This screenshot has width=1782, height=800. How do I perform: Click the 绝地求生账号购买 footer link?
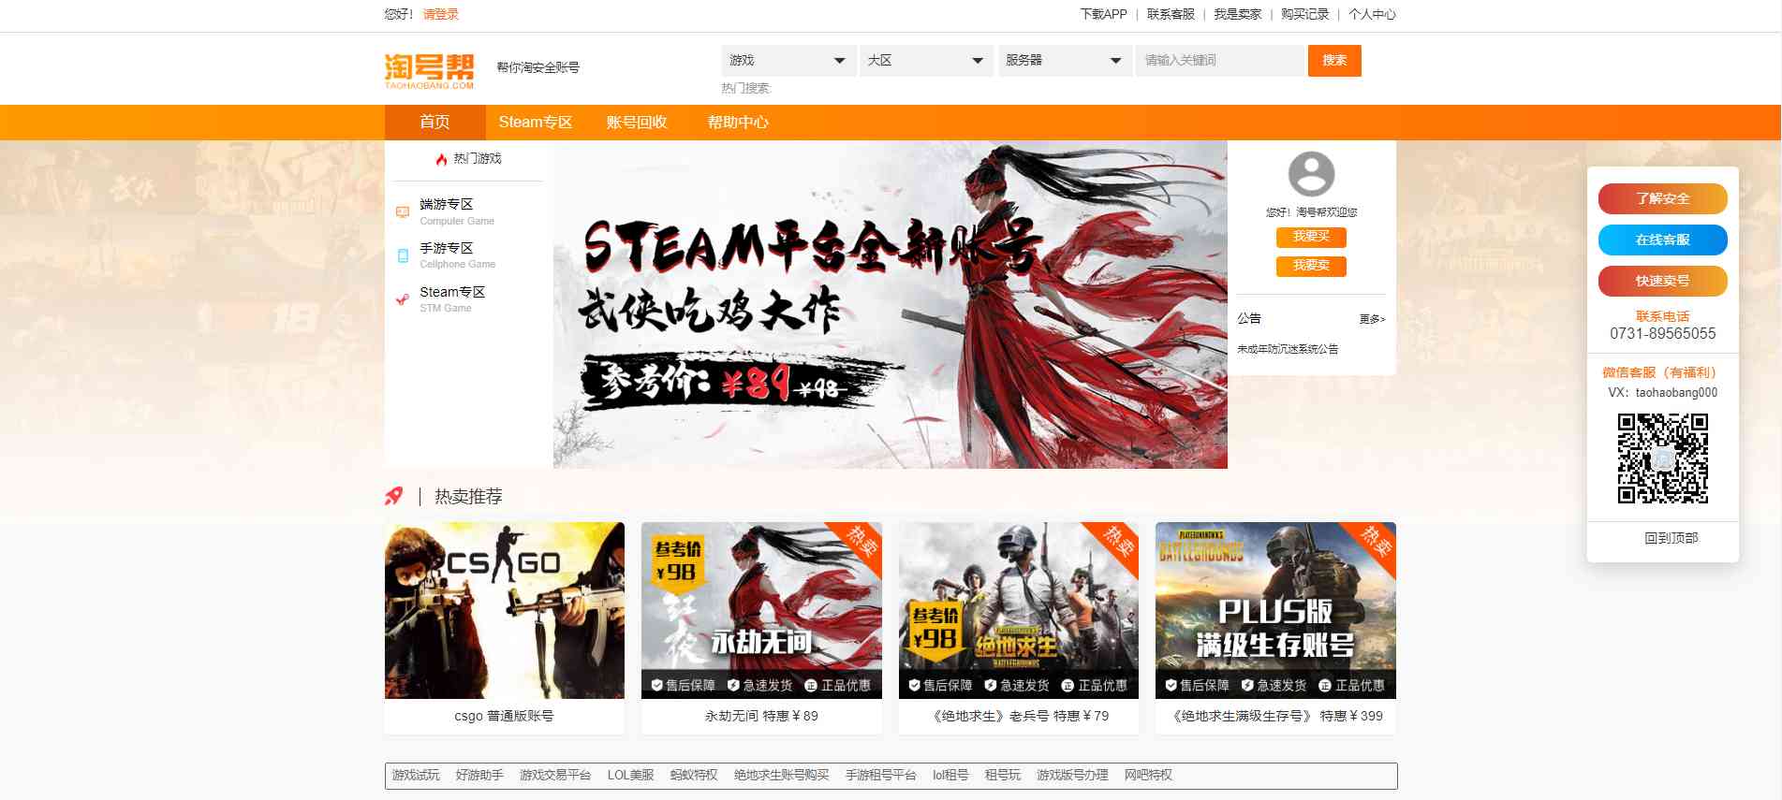point(782,775)
